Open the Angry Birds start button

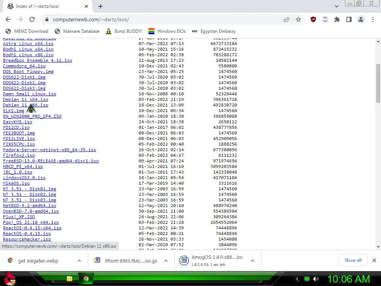(x=10, y=279)
